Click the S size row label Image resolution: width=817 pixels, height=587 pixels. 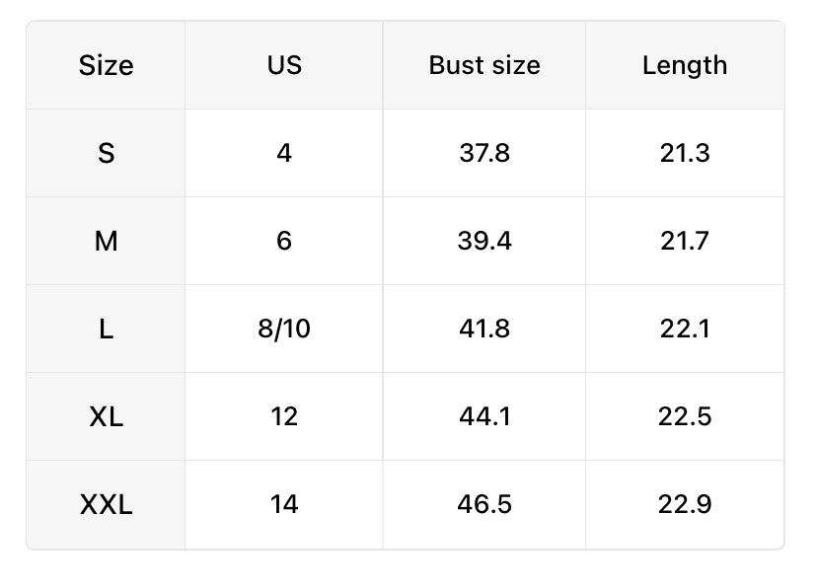click(106, 153)
